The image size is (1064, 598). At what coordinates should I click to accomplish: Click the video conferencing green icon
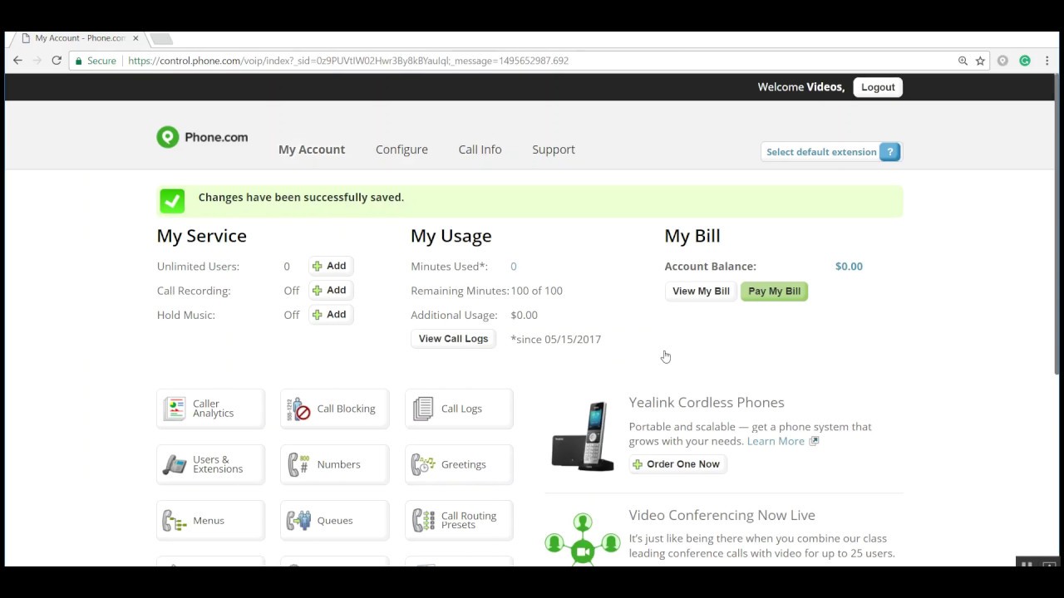583,538
